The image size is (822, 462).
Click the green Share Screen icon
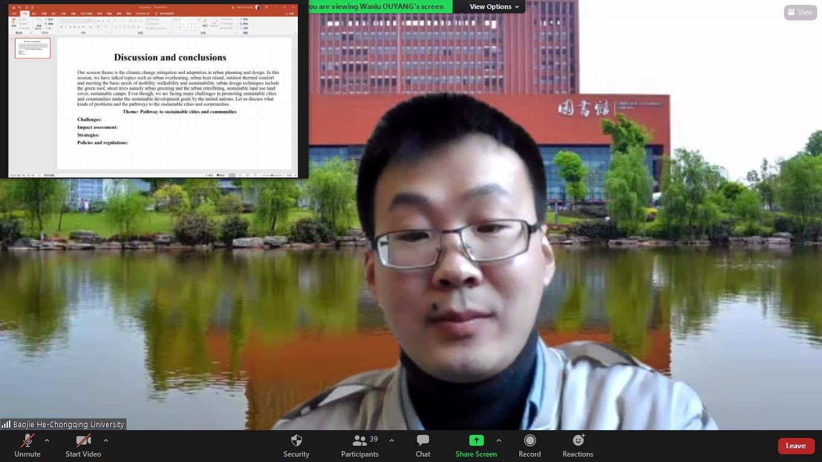click(x=476, y=441)
